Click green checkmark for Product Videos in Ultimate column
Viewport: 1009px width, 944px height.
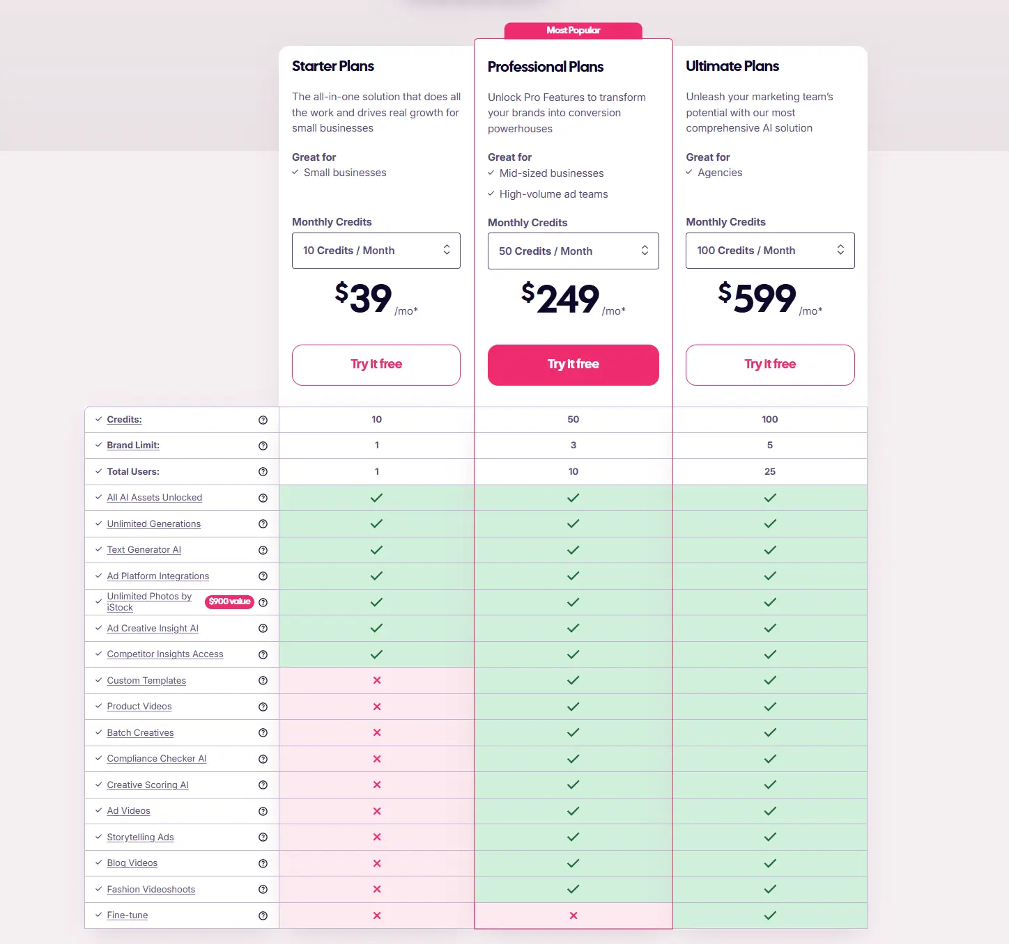click(770, 706)
